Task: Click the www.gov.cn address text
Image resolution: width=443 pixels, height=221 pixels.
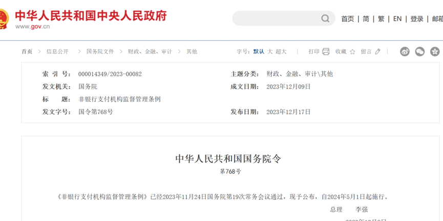Action: 32,27
